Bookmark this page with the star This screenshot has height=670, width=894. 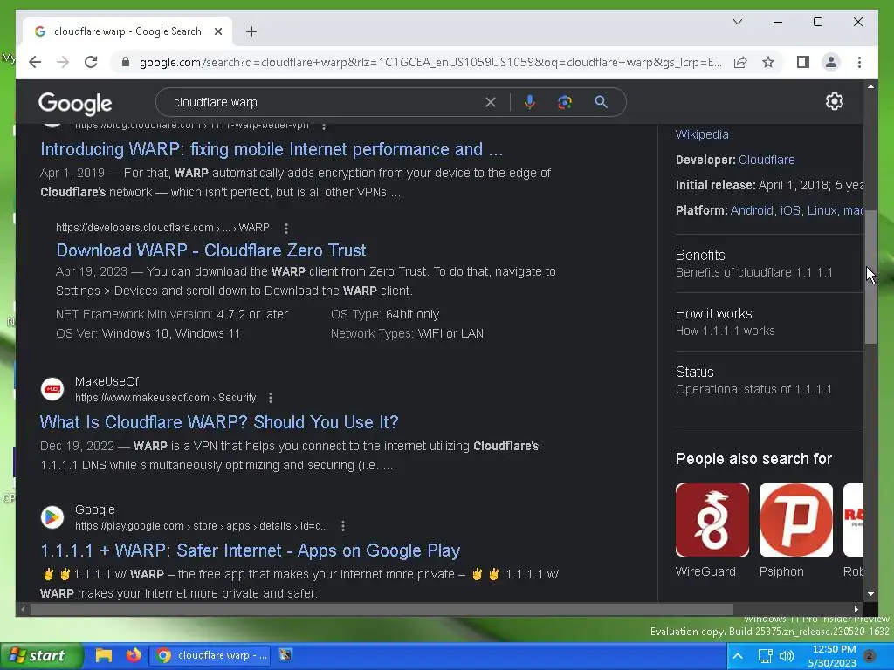click(768, 62)
